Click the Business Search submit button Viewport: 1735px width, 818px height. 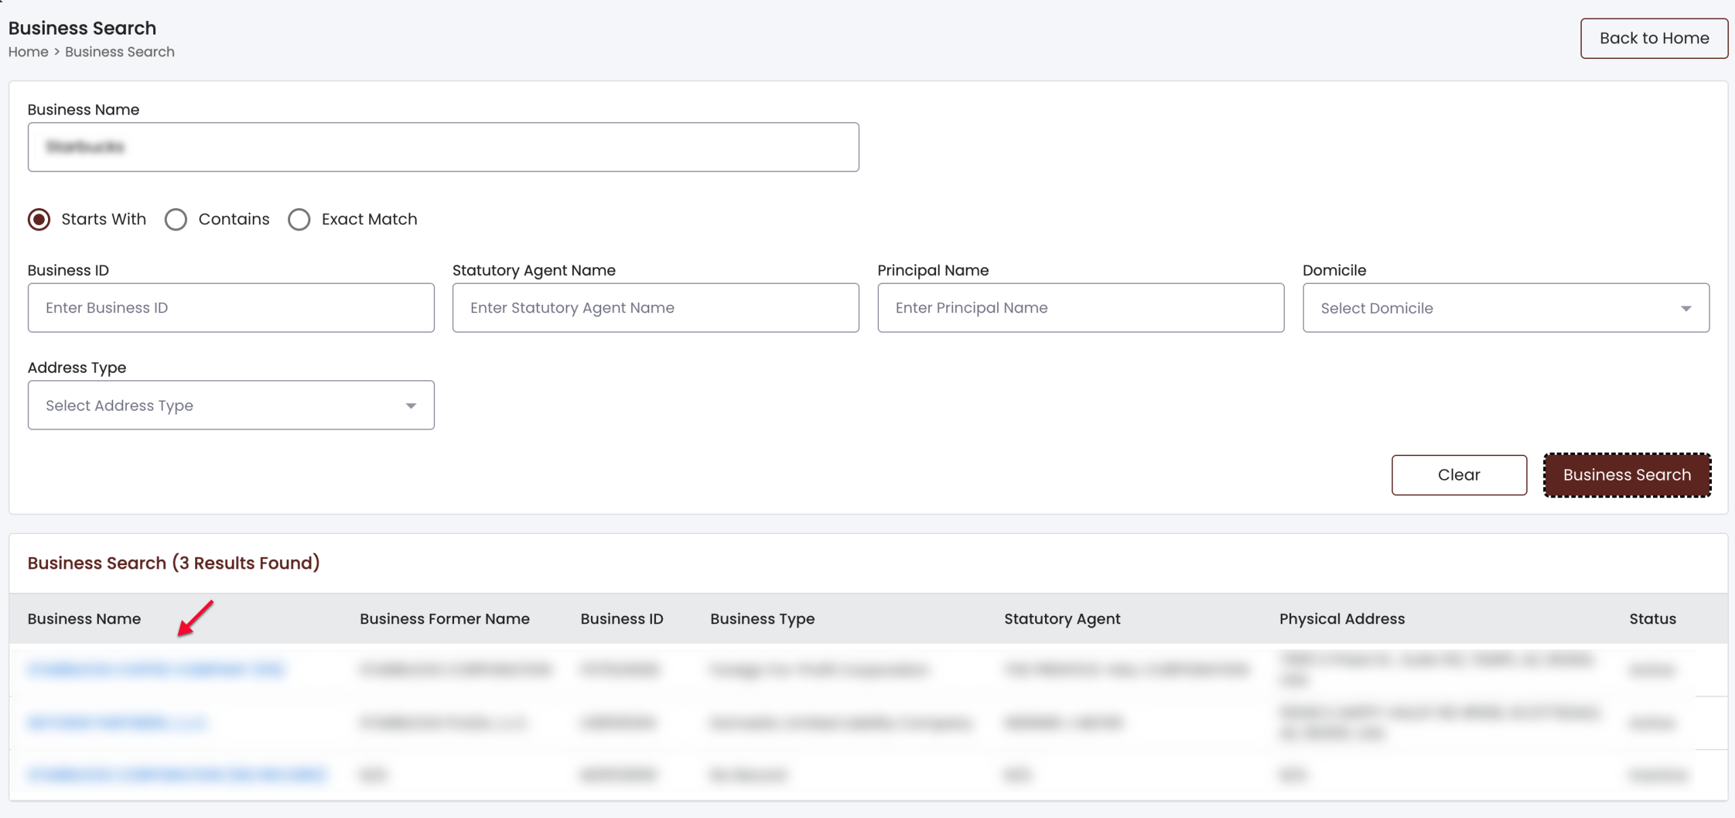pyautogui.click(x=1627, y=475)
